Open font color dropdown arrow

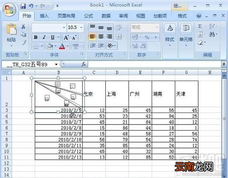point(67,46)
